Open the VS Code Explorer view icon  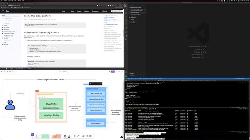tap(126, 5)
